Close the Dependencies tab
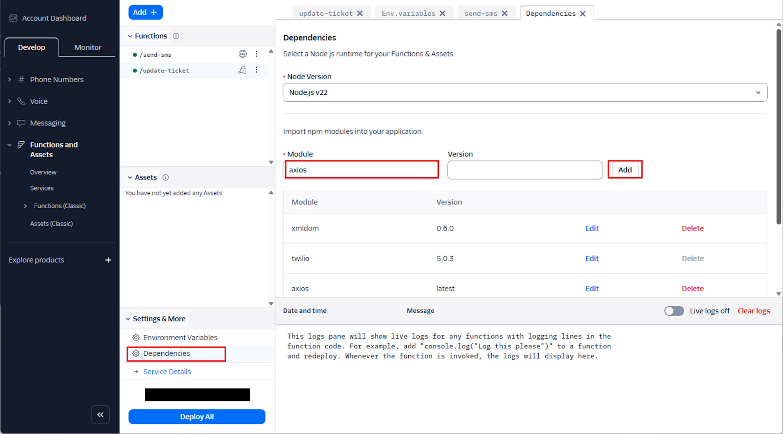The width and height of the screenshot is (783, 434). pyautogui.click(x=583, y=14)
